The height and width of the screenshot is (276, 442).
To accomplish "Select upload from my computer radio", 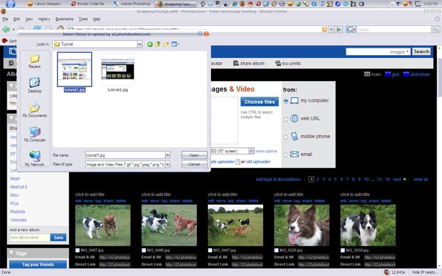I will click(286, 101).
